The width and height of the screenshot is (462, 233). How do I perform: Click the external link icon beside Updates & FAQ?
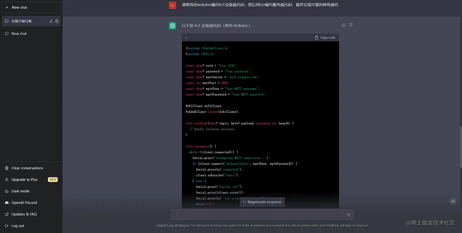point(7,214)
